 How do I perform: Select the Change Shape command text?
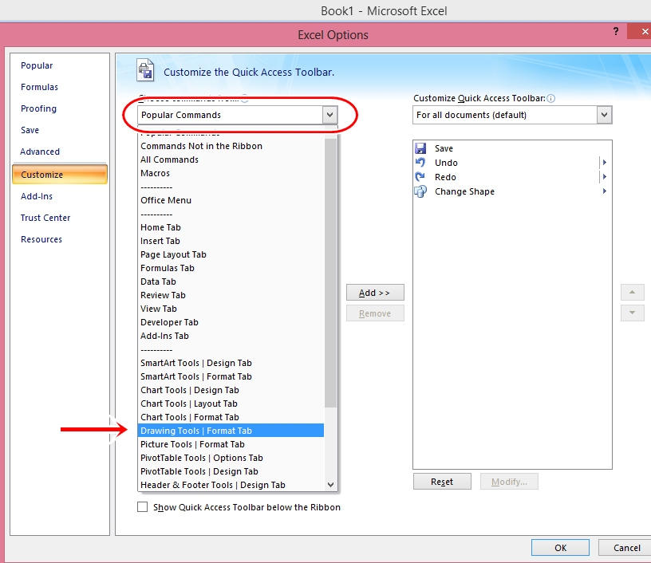[x=464, y=191]
